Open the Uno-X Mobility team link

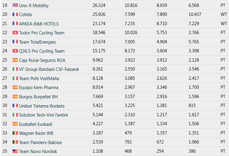(34, 5)
